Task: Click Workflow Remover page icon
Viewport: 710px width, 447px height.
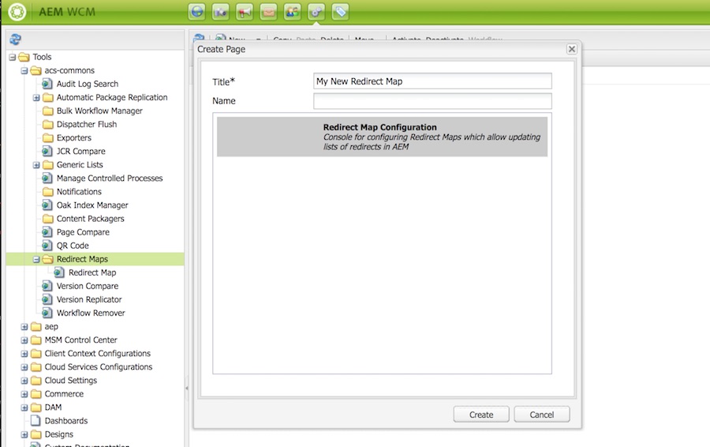Action: point(47,313)
